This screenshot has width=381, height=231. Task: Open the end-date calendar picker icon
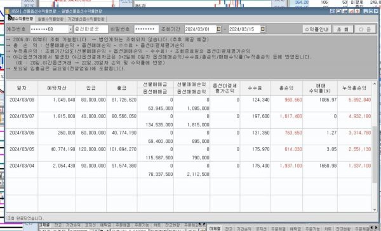263,29
